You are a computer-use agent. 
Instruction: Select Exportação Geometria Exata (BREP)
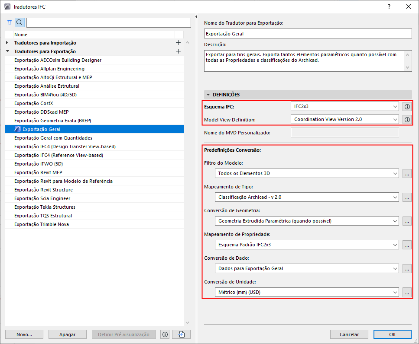coord(94,121)
